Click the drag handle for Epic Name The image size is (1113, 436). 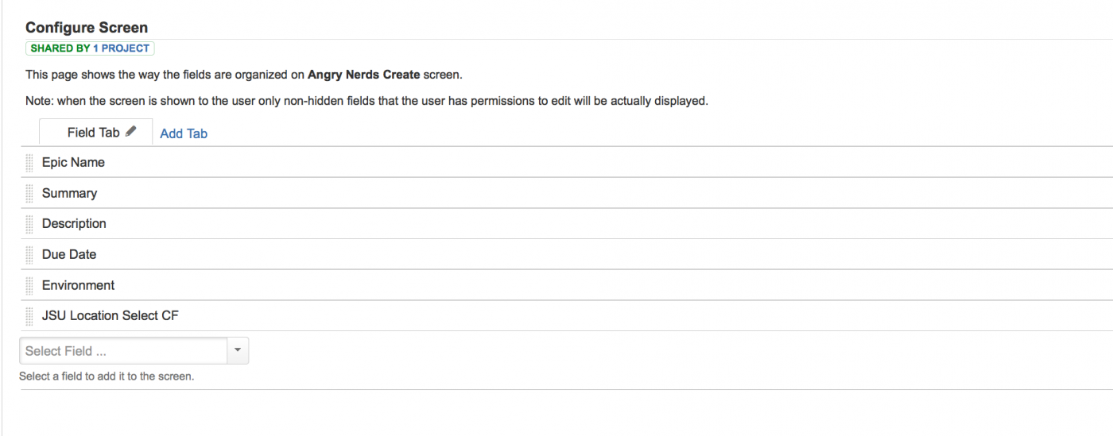[29, 162]
